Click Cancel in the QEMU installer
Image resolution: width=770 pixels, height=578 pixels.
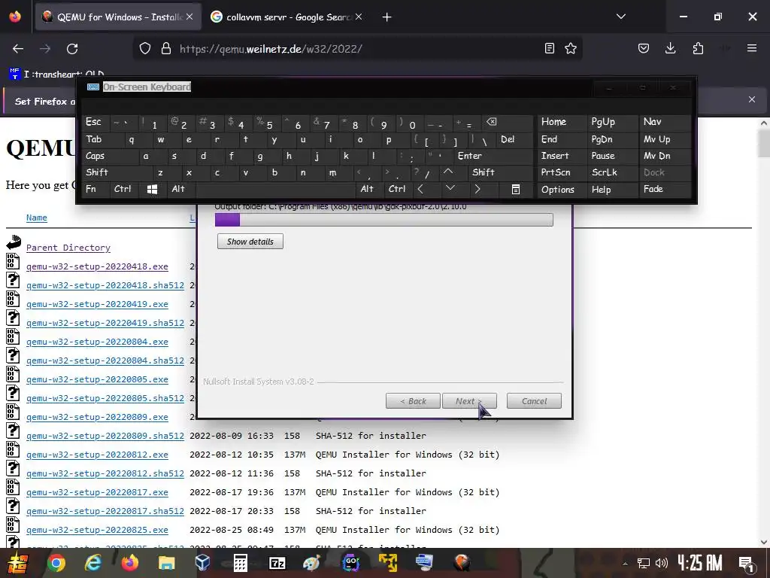(534, 401)
